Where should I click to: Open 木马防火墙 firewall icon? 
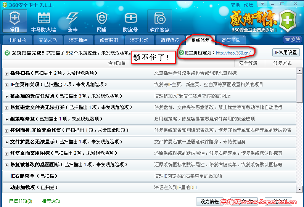tap(43, 21)
